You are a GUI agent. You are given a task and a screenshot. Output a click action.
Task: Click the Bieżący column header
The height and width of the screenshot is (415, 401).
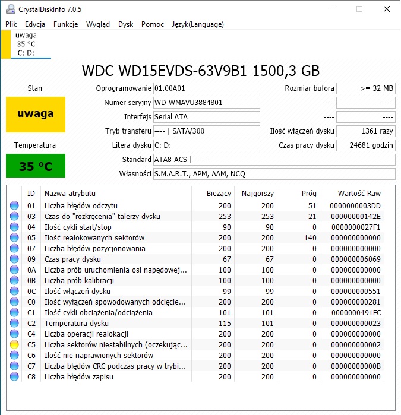[213, 194]
